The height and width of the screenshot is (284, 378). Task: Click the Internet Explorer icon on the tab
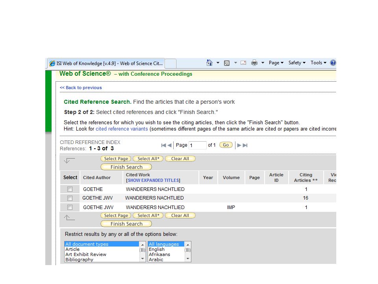(x=52, y=63)
